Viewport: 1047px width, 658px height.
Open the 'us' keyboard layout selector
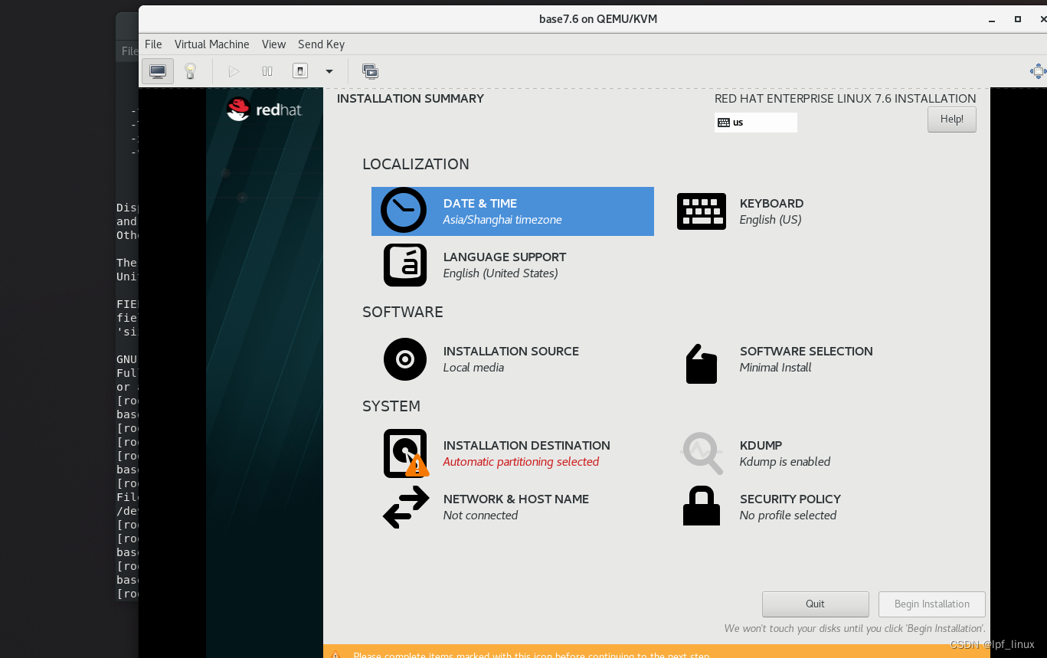click(x=755, y=122)
